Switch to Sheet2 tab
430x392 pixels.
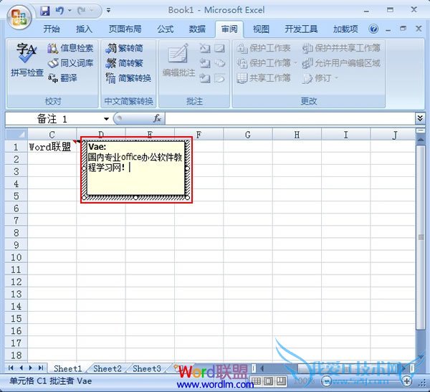click(107, 368)
